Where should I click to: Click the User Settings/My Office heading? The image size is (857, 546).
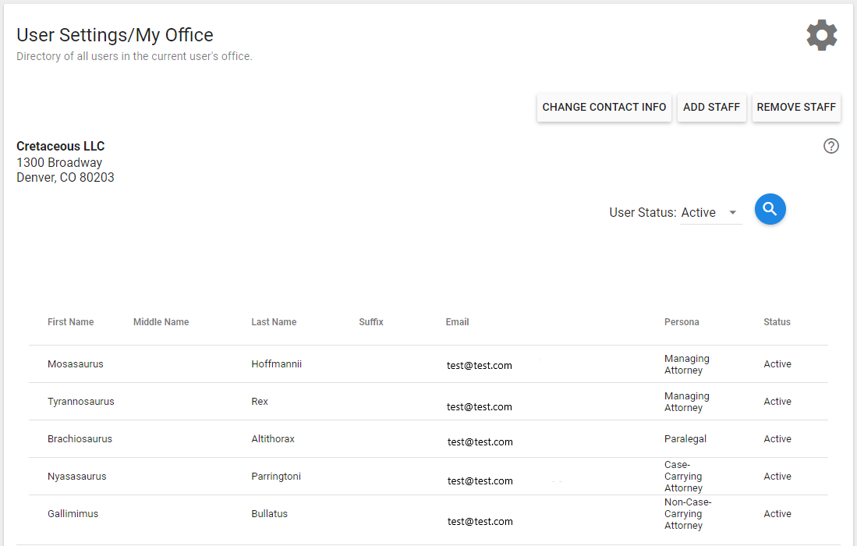point(115,35)
